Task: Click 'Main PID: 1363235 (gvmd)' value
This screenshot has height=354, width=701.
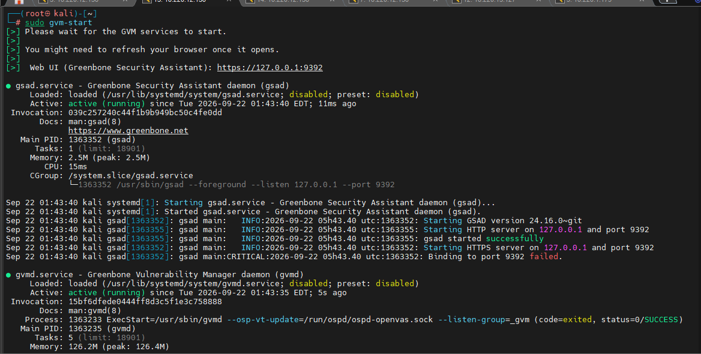Action: [x=102, y=329]
